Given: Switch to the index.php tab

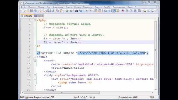Looking at the screenshot, I should tap(27, 16).
